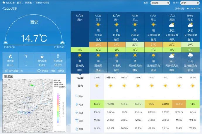Click the 气温 thermometer icon in hourly table
This screenshot has height=134, width=202.
tap(77, 104)
